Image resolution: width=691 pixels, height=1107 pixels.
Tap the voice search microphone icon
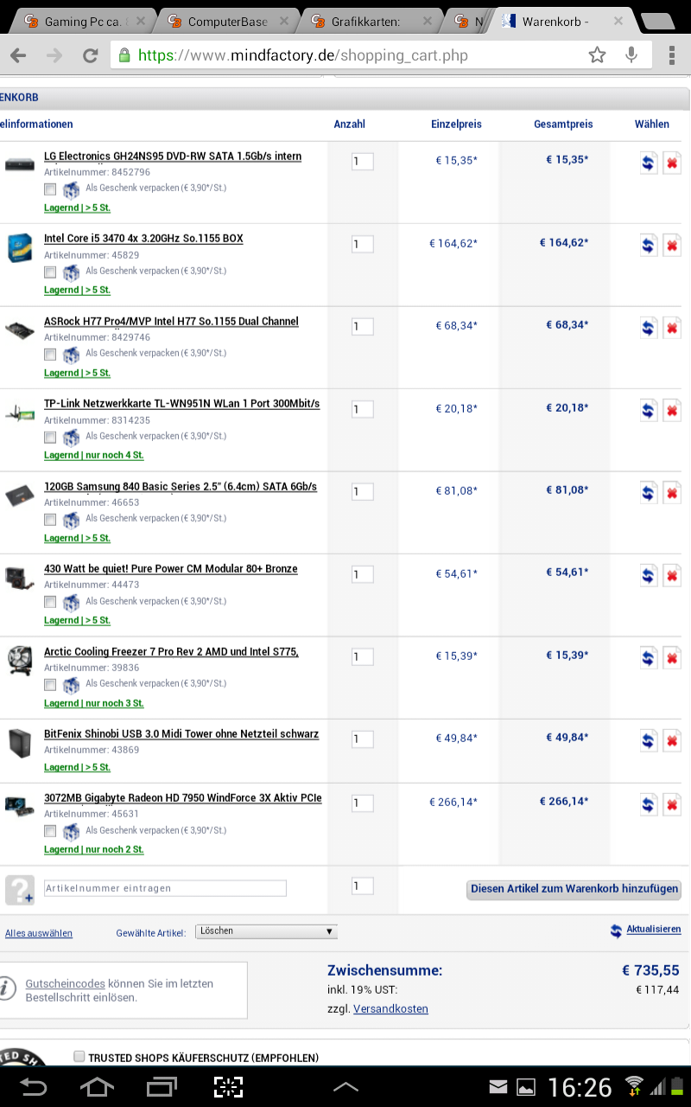coord(631,55)
